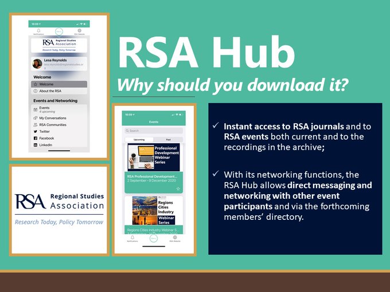This screenshot has height=292, width=390.
Task: Click the 'Research Today, Policy Tomorrow' tagline on the logo card
Action: pyautogui.click(x=59, y=222)
